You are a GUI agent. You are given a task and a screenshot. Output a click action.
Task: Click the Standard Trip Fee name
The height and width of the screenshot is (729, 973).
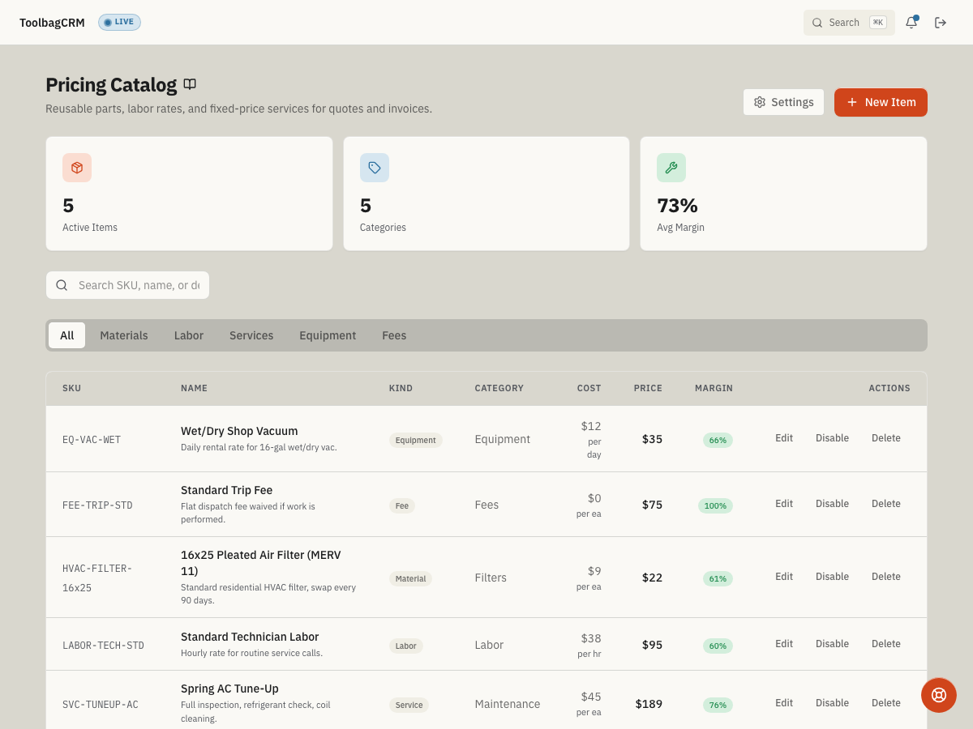click(x=226, y=490)
